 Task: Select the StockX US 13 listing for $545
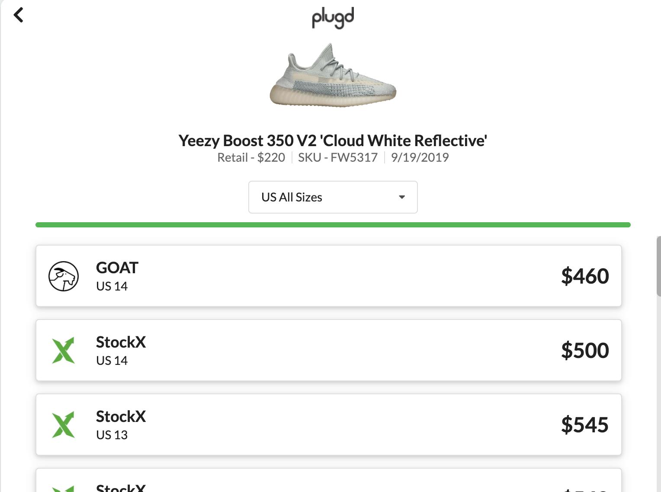click(x=329, y=425)
